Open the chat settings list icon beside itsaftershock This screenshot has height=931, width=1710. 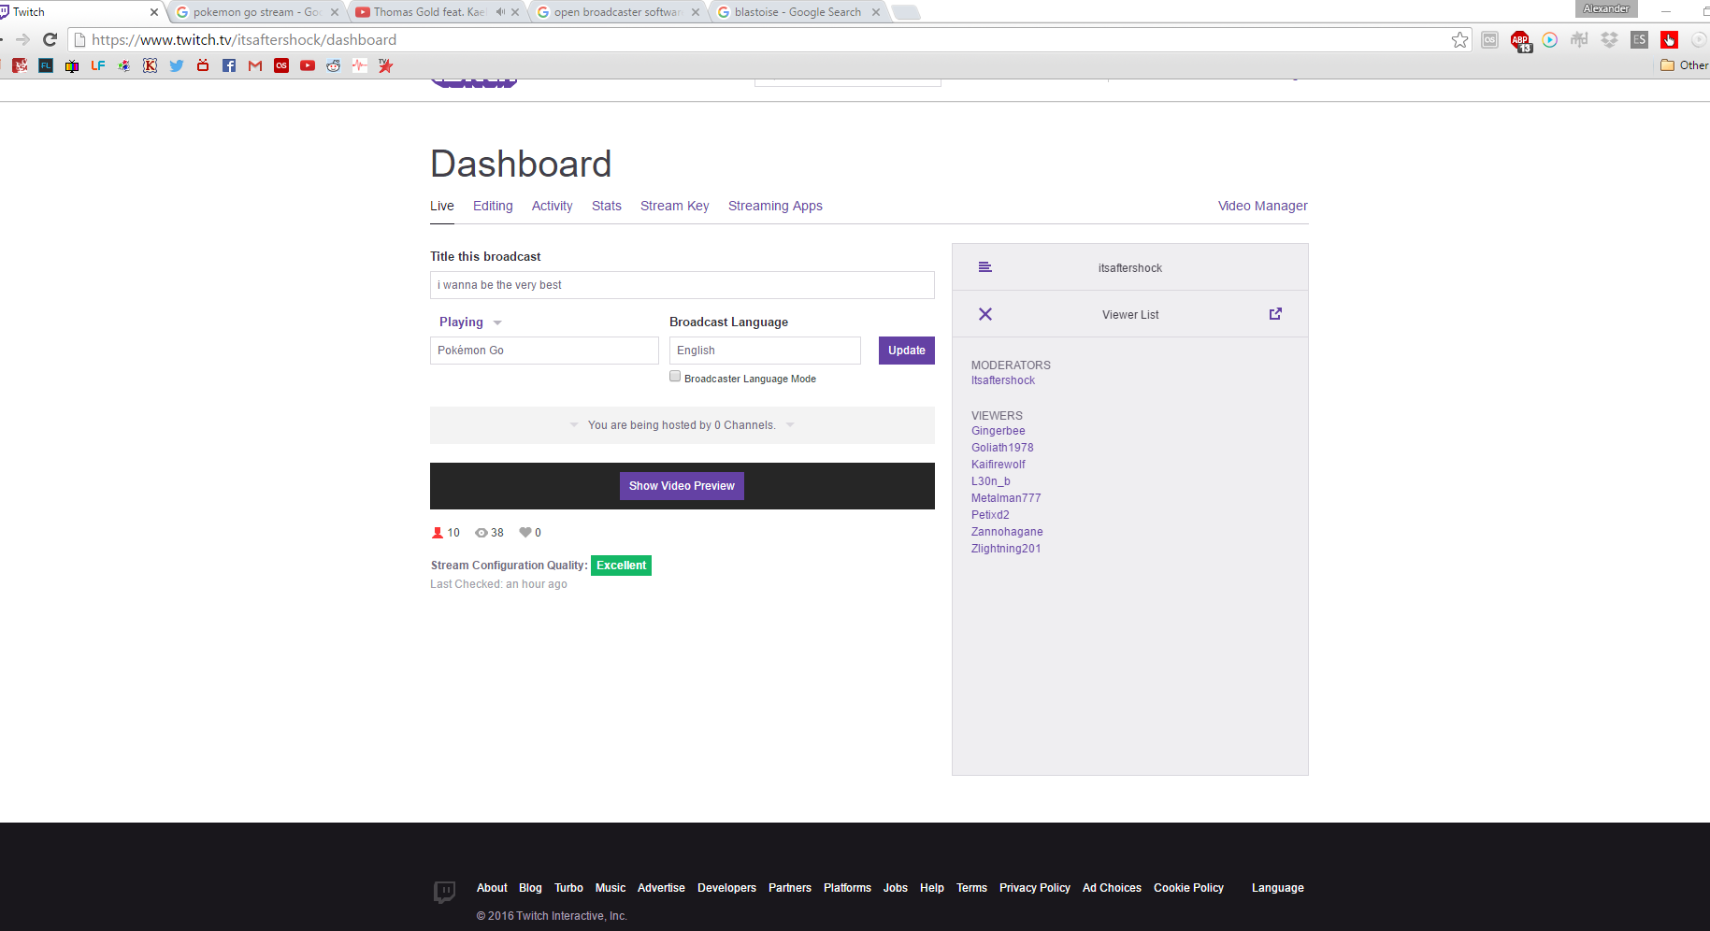[984, 267]
